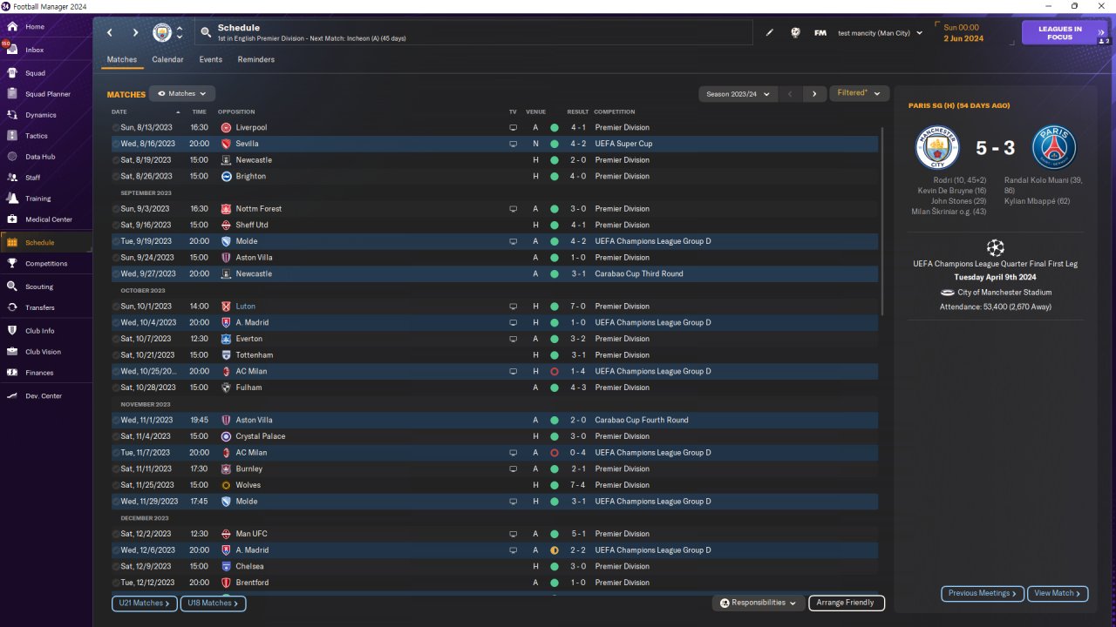Screen dimensions: 1116x627
Task: Select the Wolves 7 - 4 match row
Action: (x=494, y=485)
